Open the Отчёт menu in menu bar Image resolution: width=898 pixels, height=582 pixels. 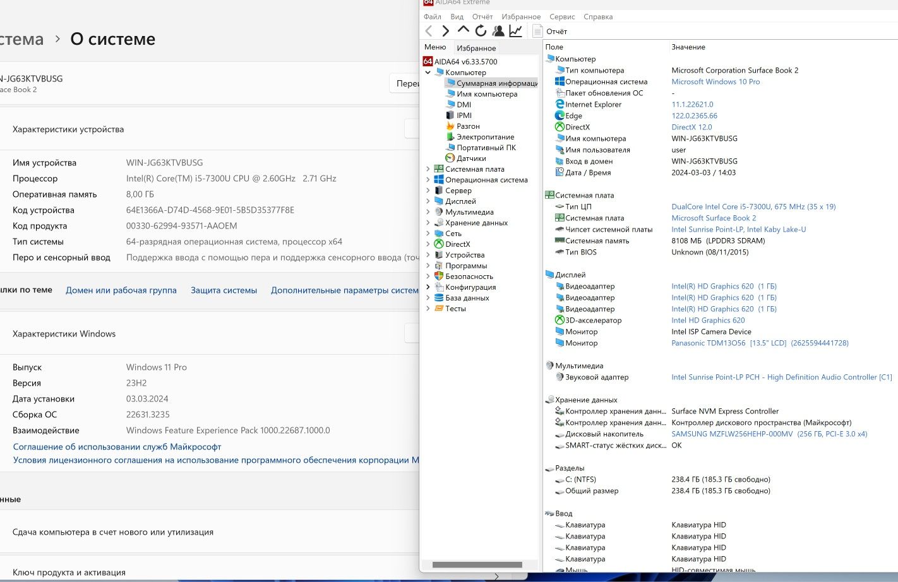coord(482,16)
